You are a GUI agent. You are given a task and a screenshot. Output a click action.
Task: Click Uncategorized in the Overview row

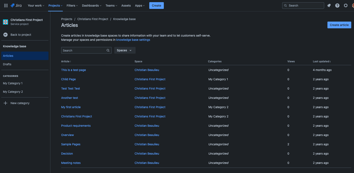coord(218,135)
